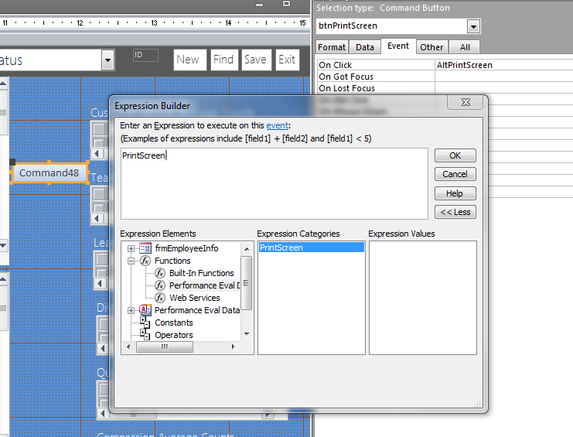
Task: Click the New button on form
Action: pos(189,60)
